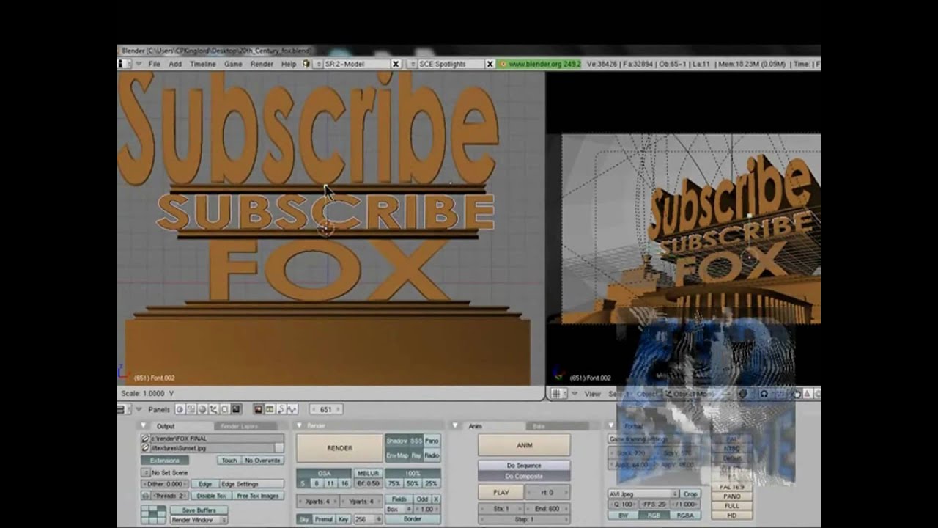Viewport: 938px width, 528px height.
Task: Open the 256 octree resolution dropdown
Action: [x=368, y=519]
